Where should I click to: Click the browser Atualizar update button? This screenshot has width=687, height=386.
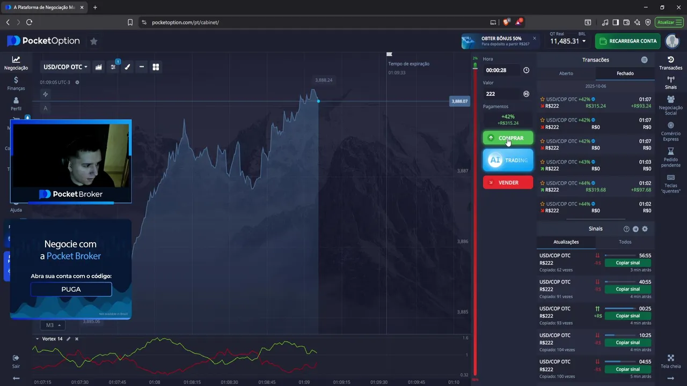pyautogui.click(x=669, y=23)
